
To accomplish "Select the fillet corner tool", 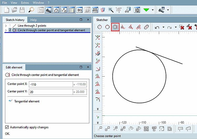I will pos(98,69).
